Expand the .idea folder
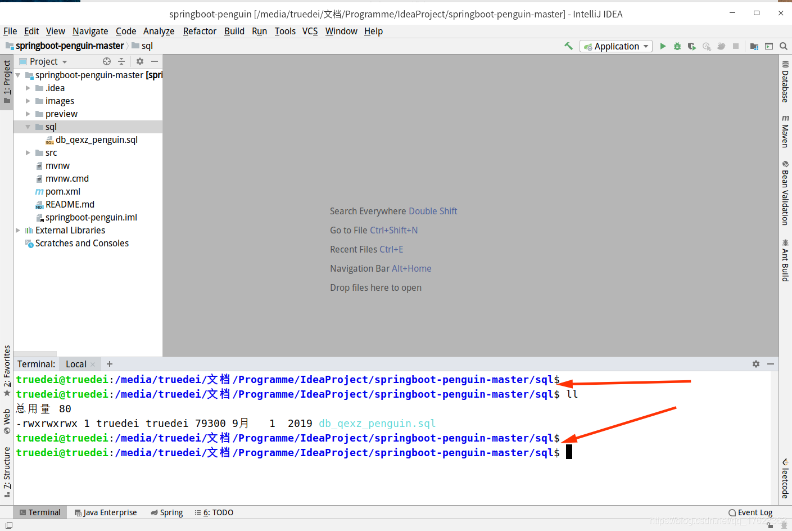Image resolution: width=792 pixels, height=531 pixels. (28, 88)
